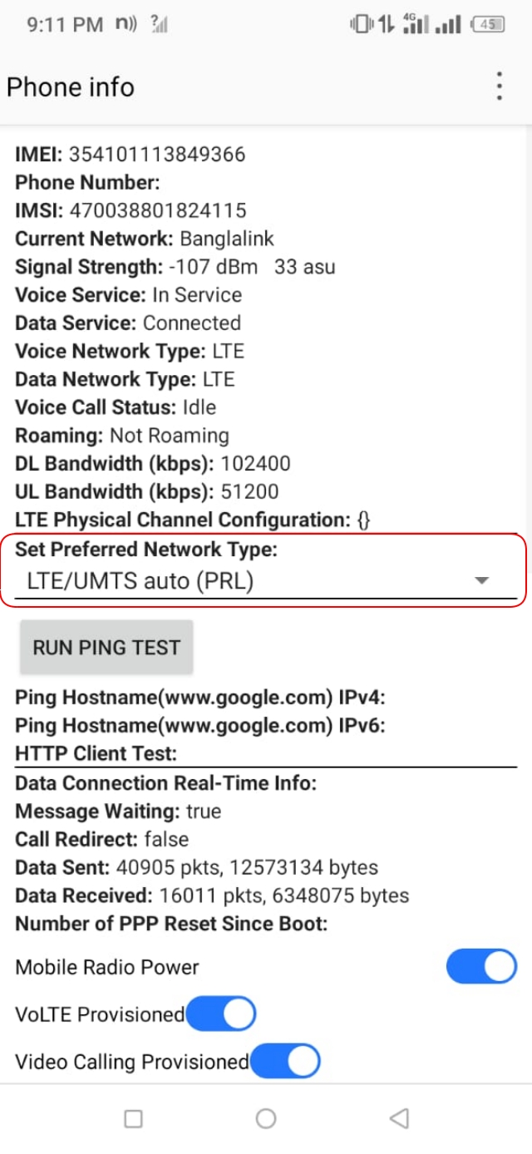Image resolution: width=532 pixels, height=1154 pixels.
Task: Tap the data up/down arrows icon
Action: click(385, 24)
